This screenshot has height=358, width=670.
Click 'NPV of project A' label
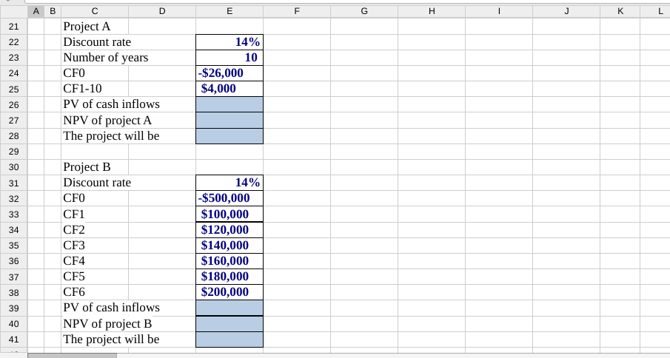107,121
